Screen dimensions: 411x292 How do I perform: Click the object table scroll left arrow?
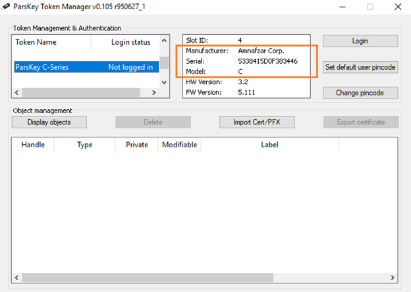(x=16, y=278)
